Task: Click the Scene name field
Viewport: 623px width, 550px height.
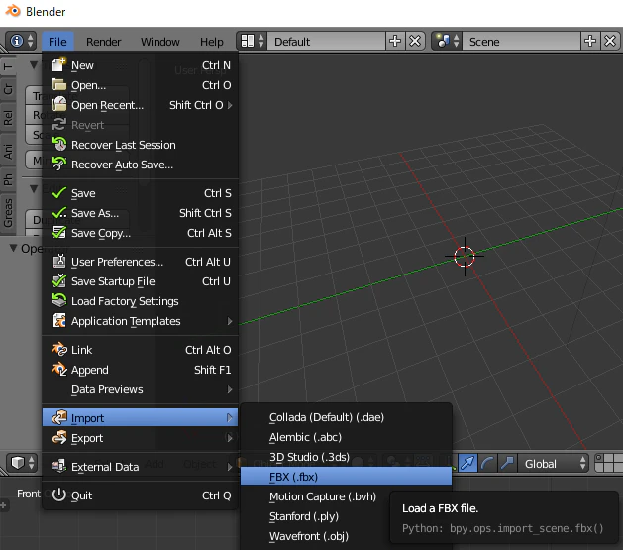Action: [521, 41]
